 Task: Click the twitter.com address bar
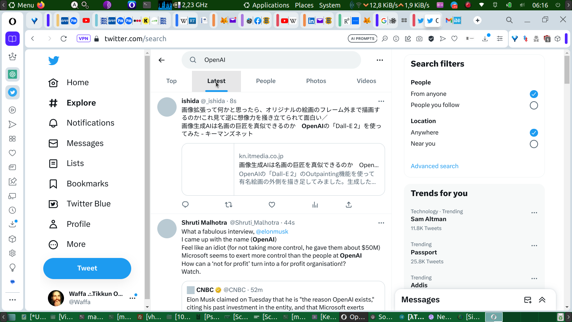[x=135, y=39]
